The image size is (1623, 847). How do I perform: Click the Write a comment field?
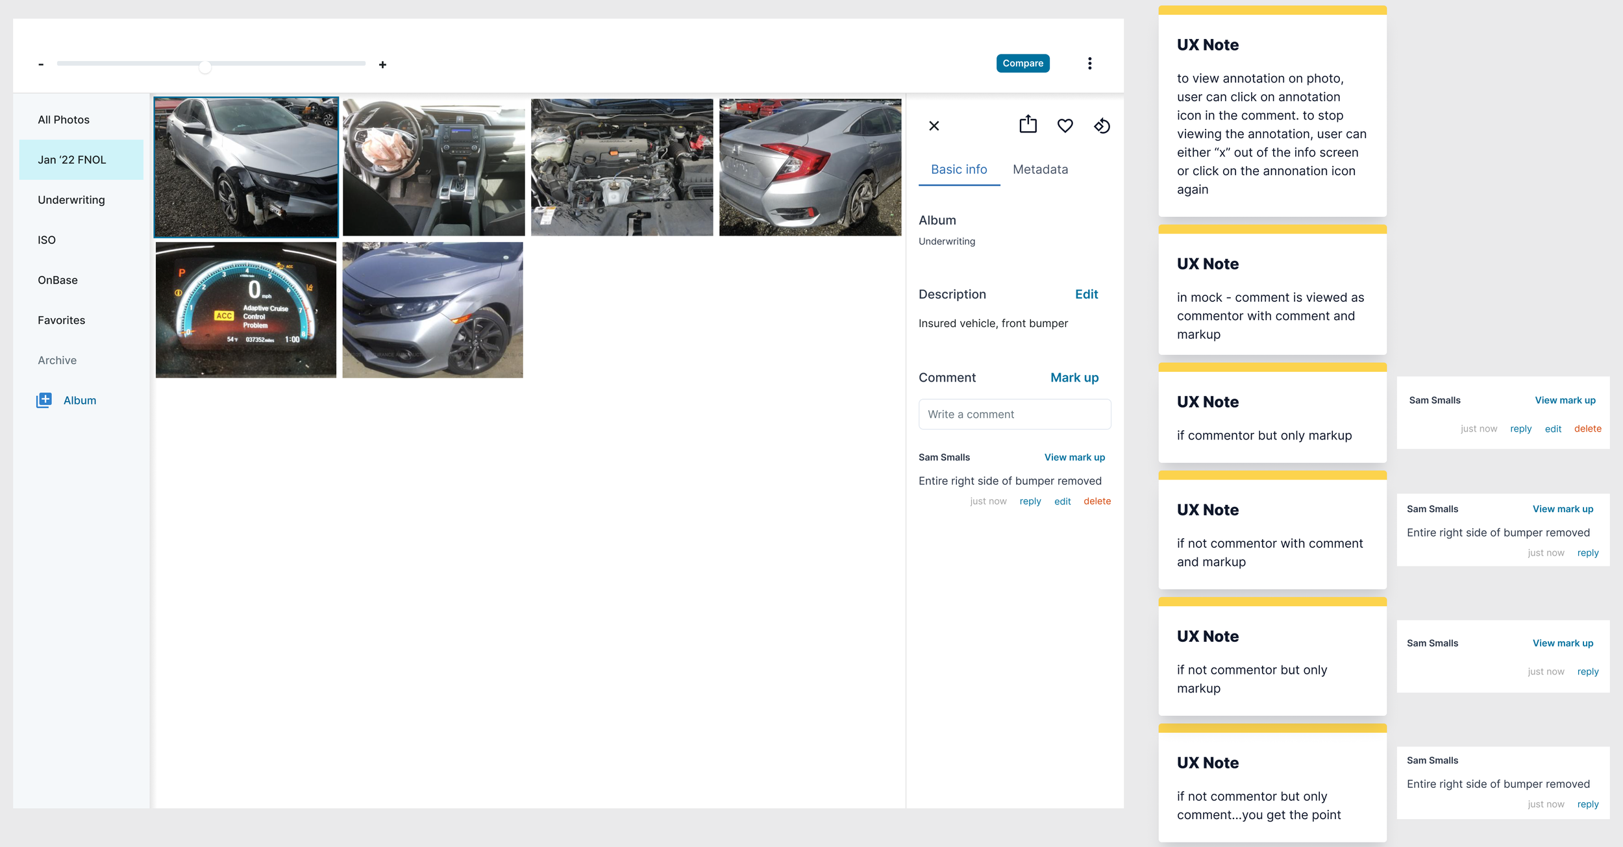point(1014,414)
